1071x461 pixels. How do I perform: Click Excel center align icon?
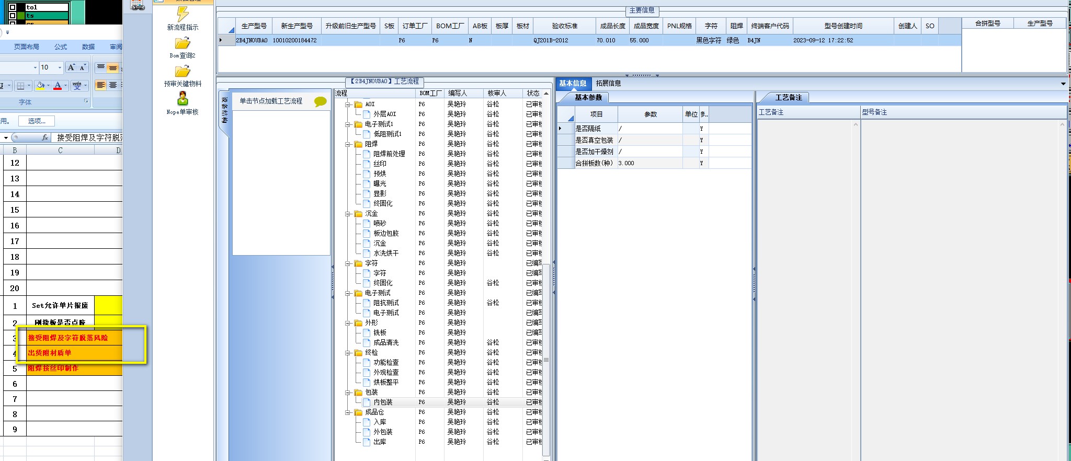(x=113, y=85)
